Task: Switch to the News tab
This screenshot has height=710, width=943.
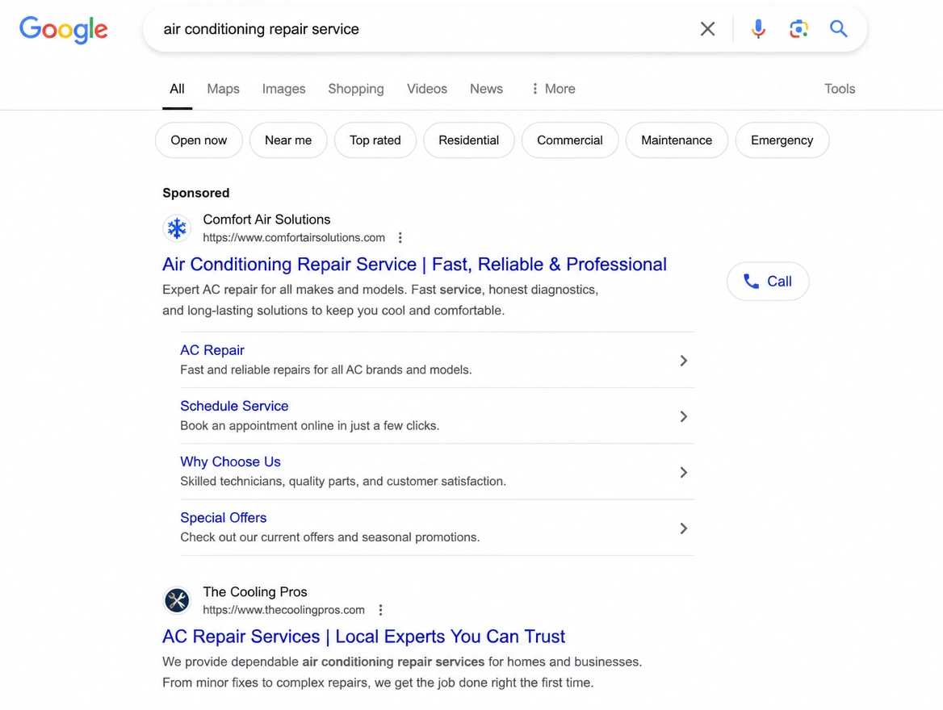Action: (x=487, y=89)
